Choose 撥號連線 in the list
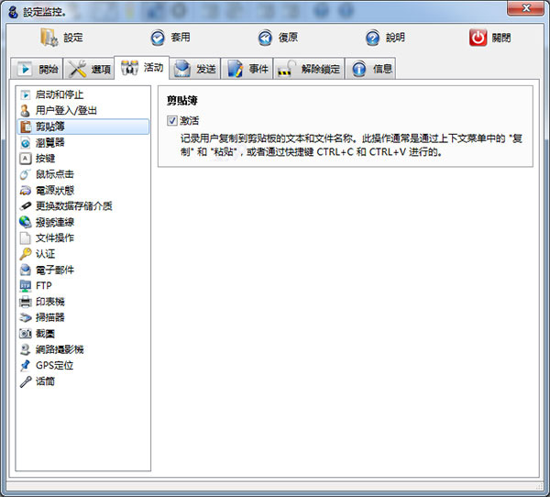The width and height of the screenshot is (550, 497). click(x=82, y=222)
